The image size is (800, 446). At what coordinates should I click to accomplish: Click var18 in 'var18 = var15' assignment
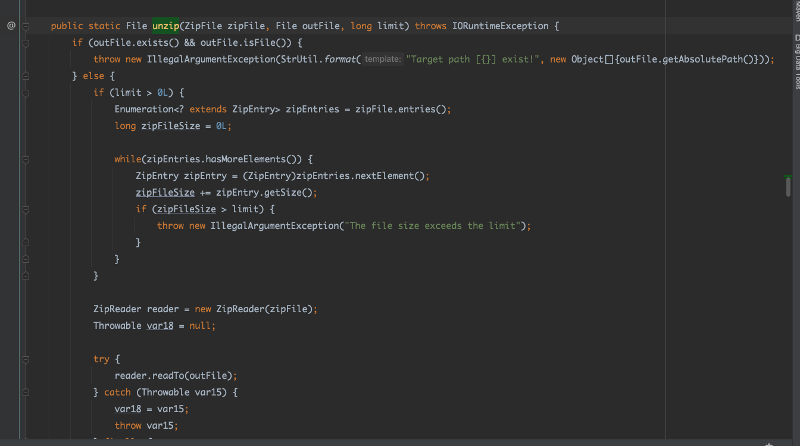(128, 409)
